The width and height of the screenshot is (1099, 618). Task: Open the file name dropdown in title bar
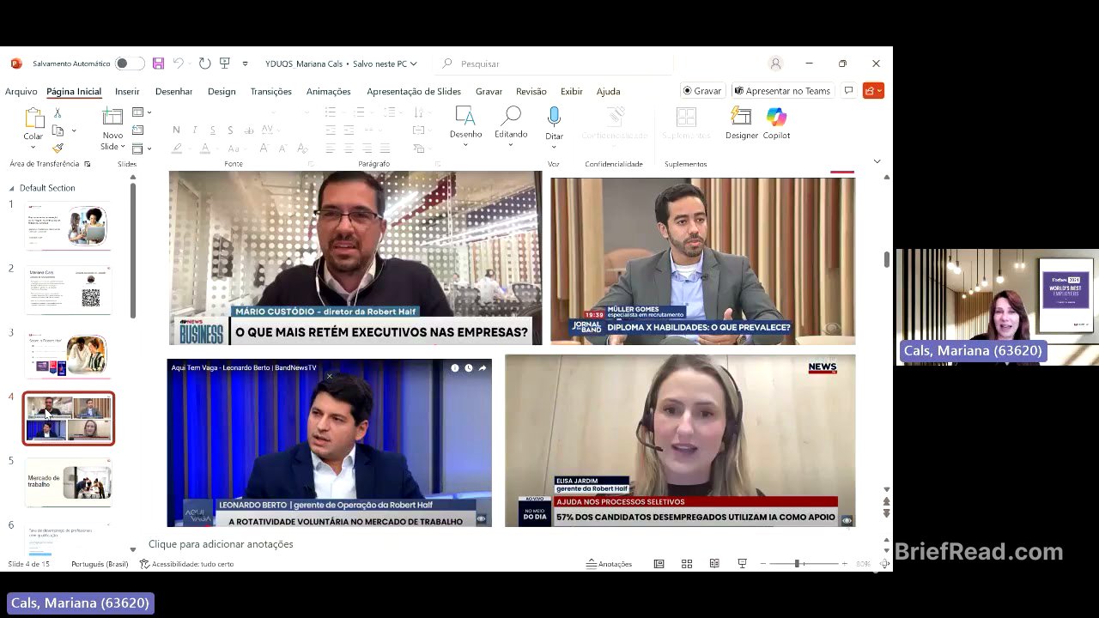[413, 64]
